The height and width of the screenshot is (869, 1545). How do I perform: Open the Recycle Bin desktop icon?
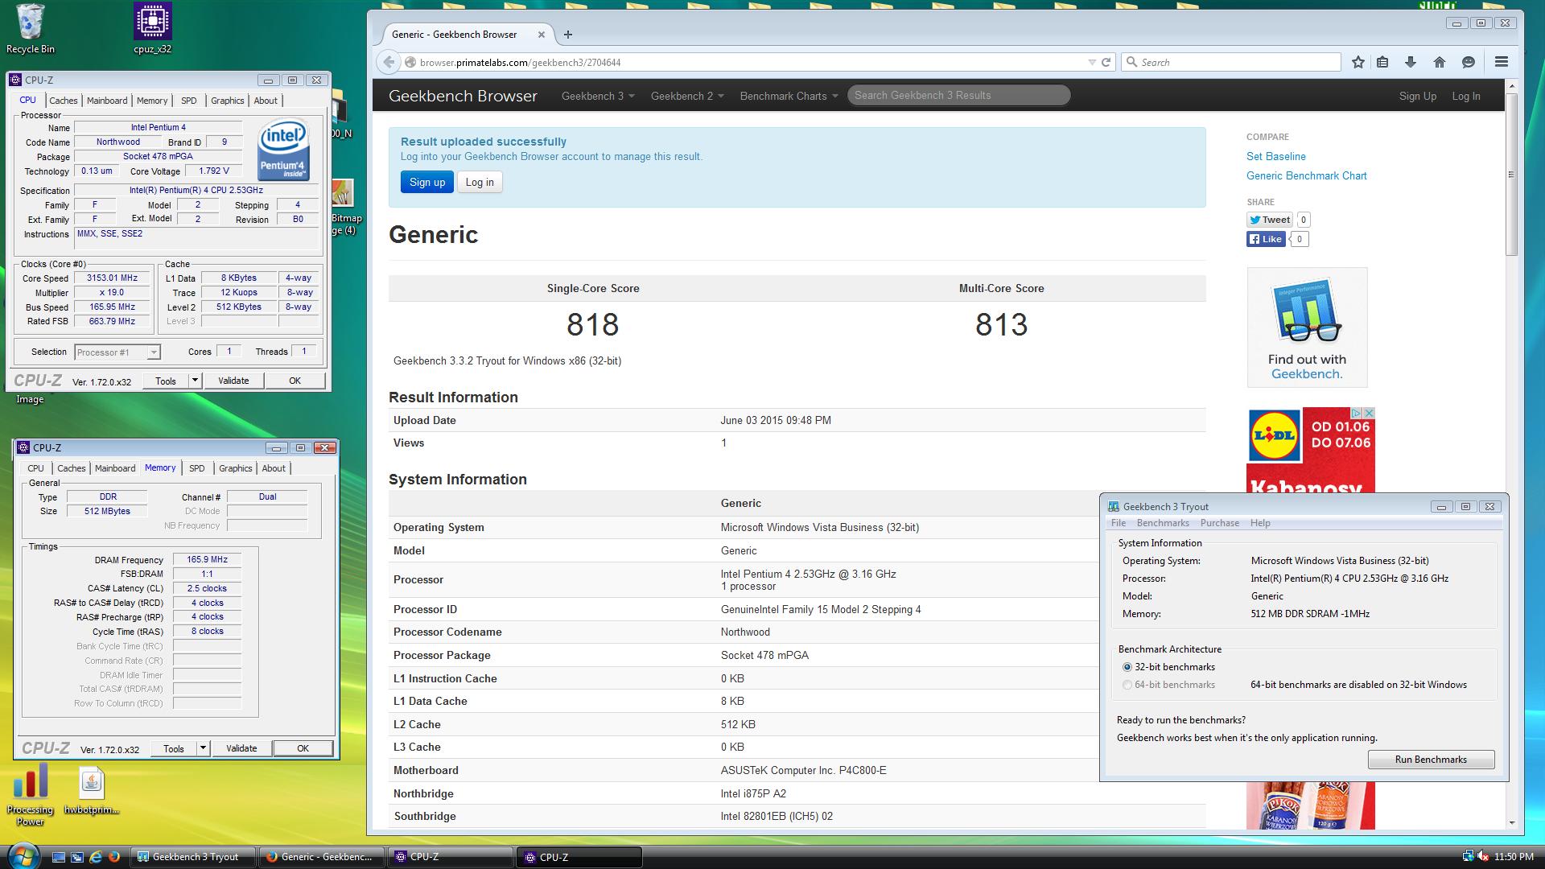coord(30,28)
